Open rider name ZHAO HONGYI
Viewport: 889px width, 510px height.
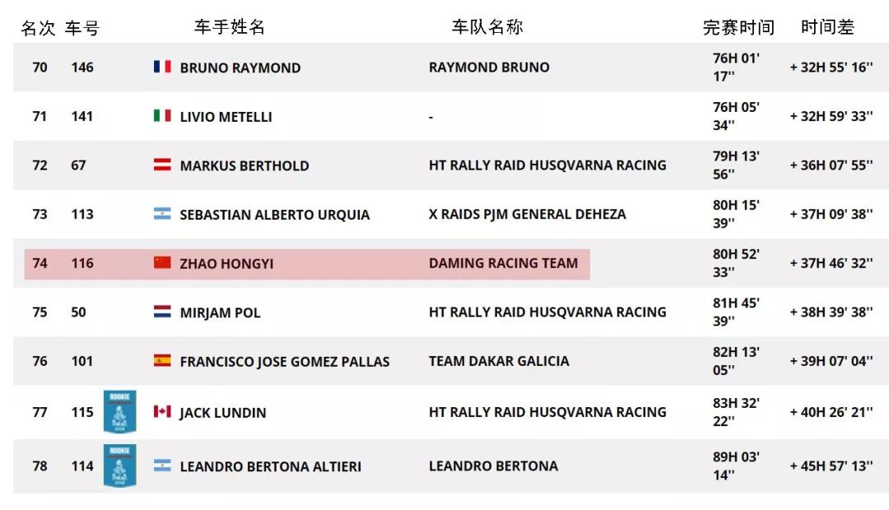(x=226, y=263)
